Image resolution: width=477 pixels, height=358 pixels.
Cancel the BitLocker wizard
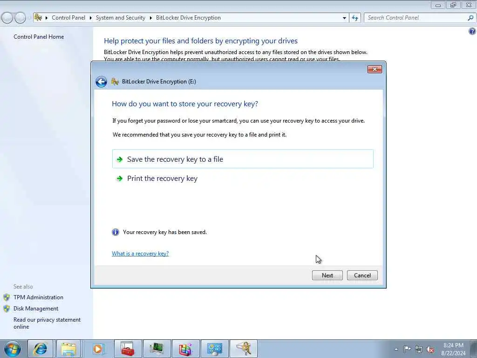pos(362,275)
